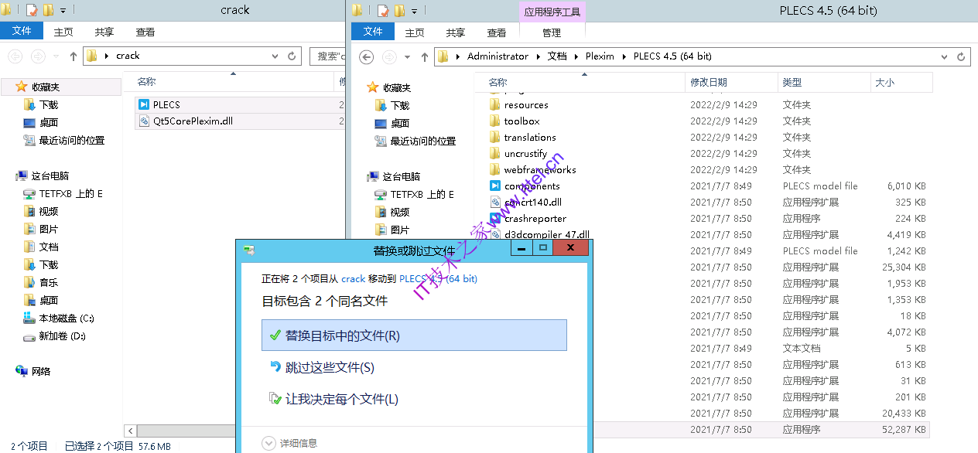Sort by 修改日期 column header
The image size is (978, 453).
click(x=708, y=82)
